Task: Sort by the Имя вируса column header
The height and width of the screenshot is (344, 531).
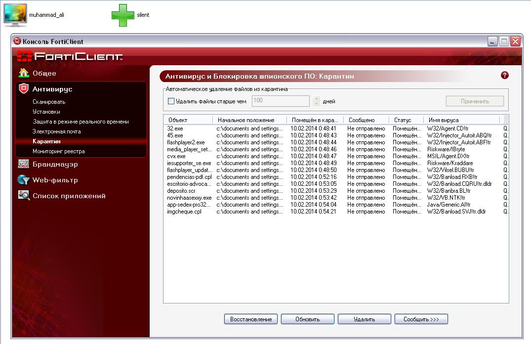Action: pyautogui.click(x=461, y=120)
